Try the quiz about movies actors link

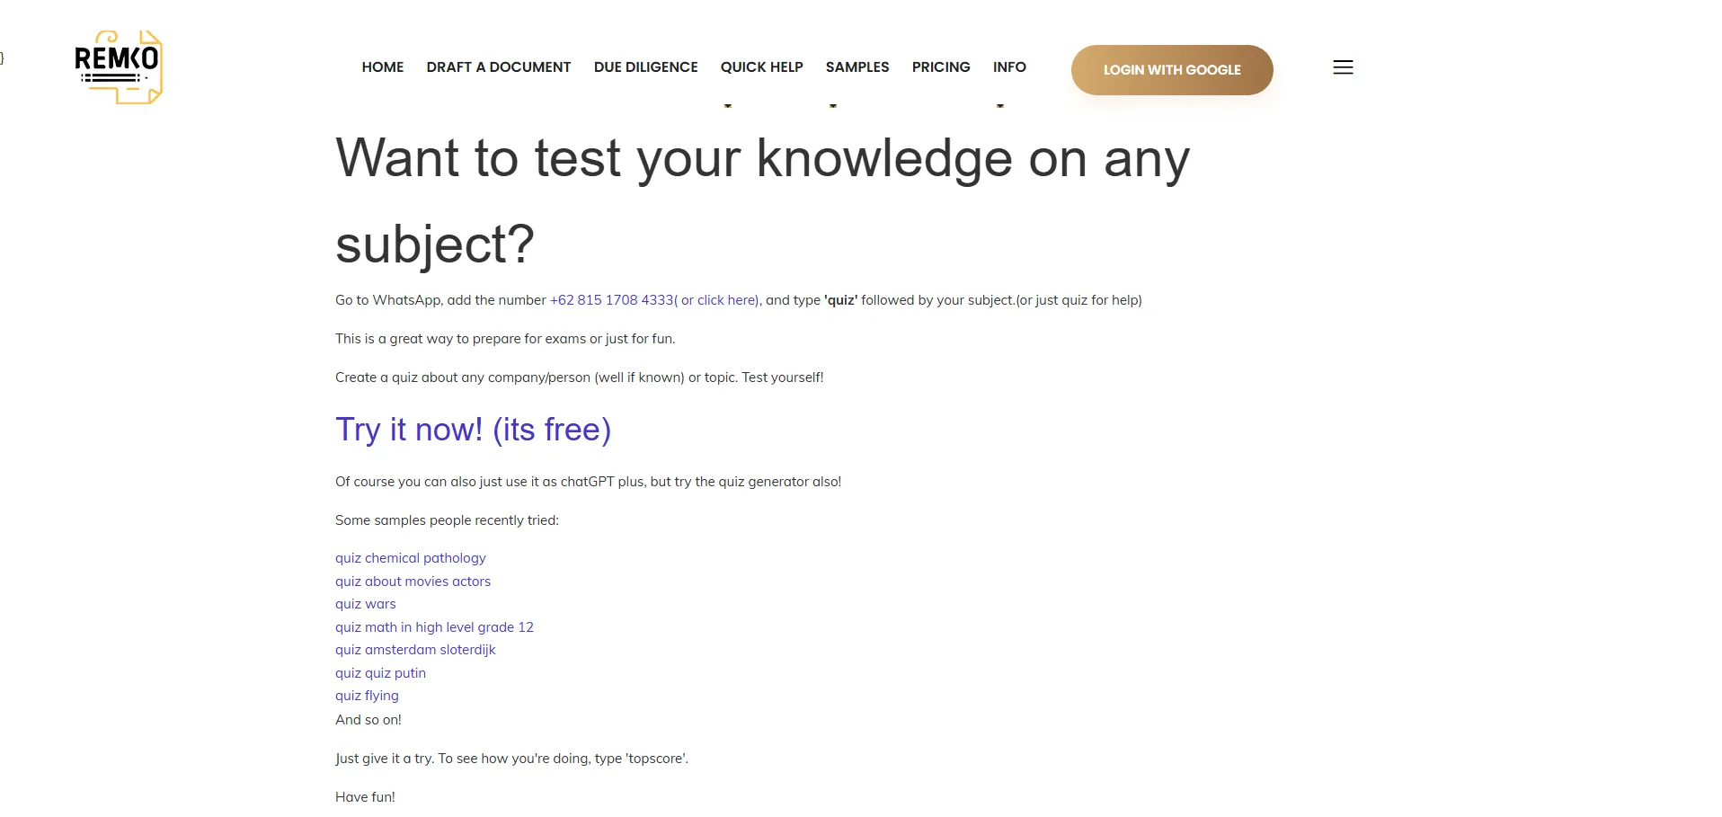[x=413, y=582]
